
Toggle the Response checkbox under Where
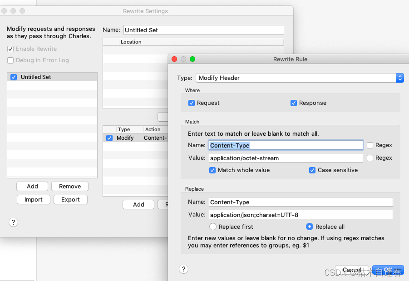click(293, 103)
